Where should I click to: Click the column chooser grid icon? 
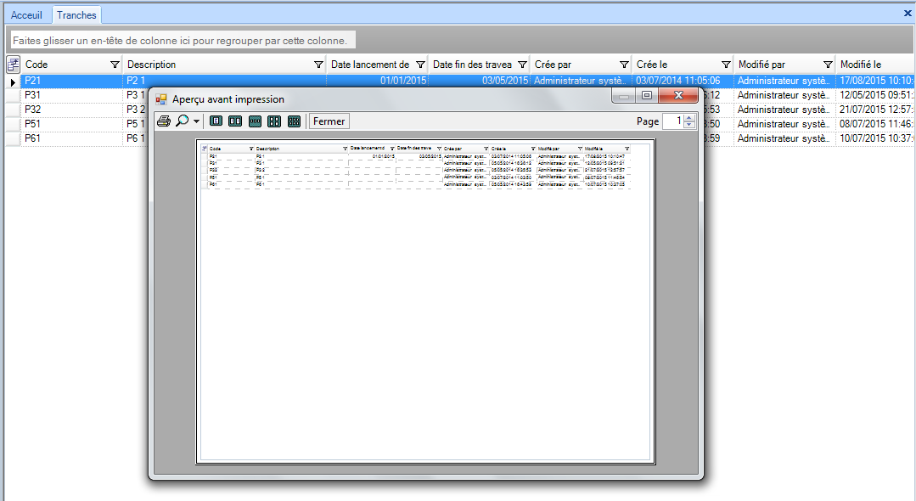pos(13,65)
